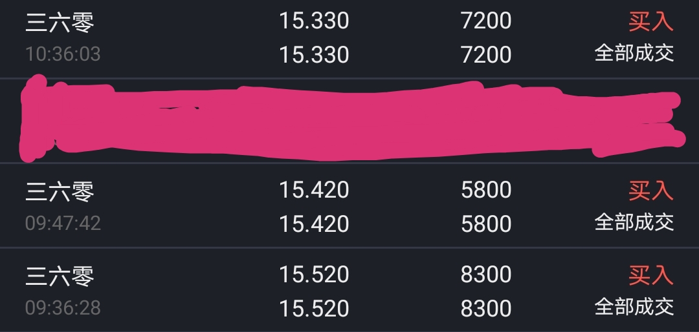Select the 三六零 entry timed 09:47:42
The height and width of the screenshot is (332, 699).
pyautogui.click(x=349, y=205)
